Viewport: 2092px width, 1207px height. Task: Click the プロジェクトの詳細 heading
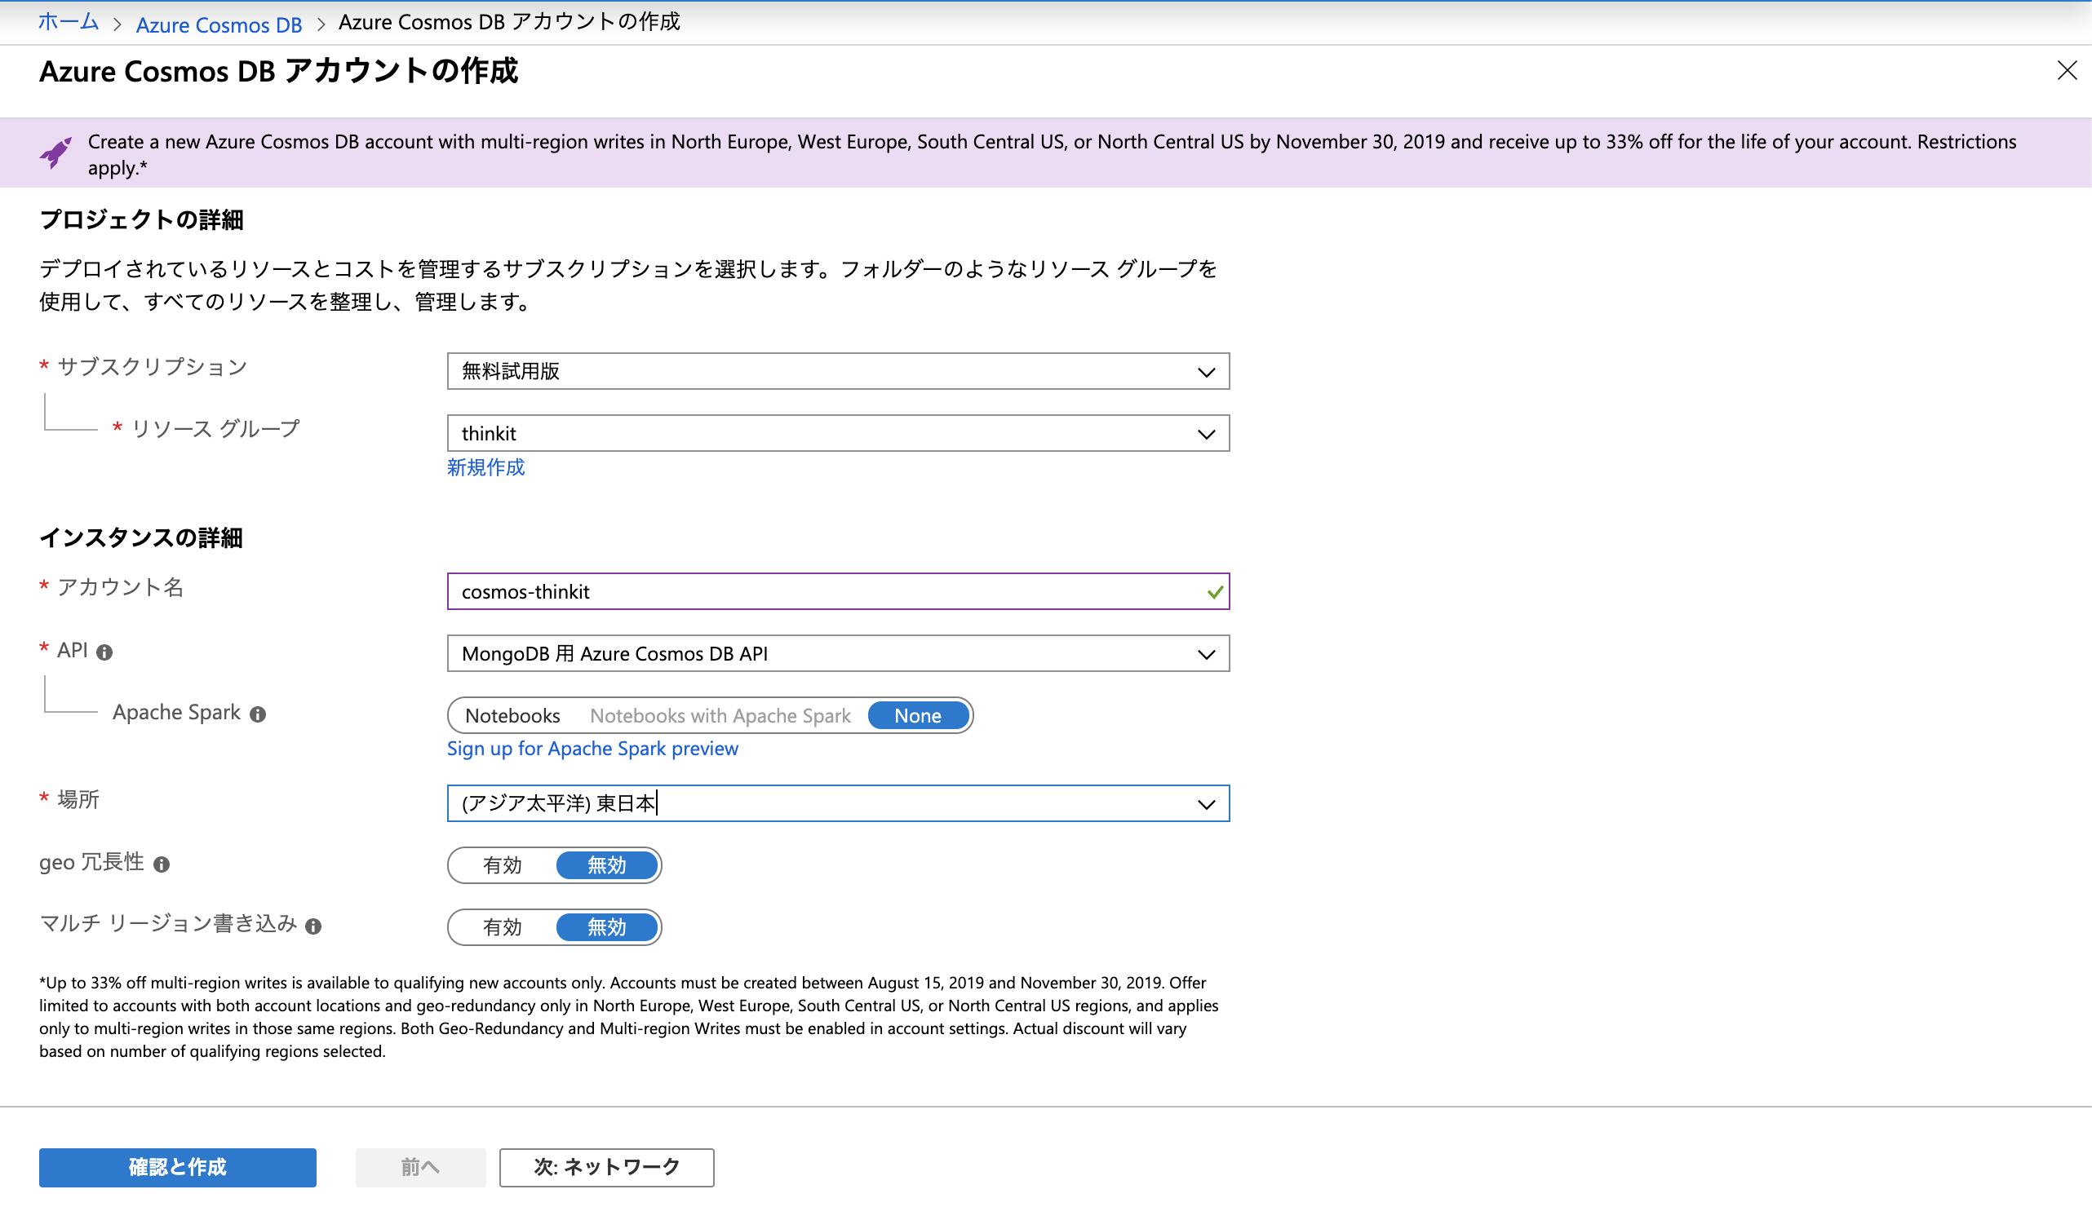point(141,219)
